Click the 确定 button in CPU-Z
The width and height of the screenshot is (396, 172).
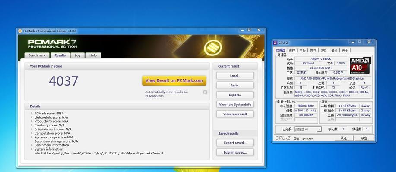click(364, 138)
